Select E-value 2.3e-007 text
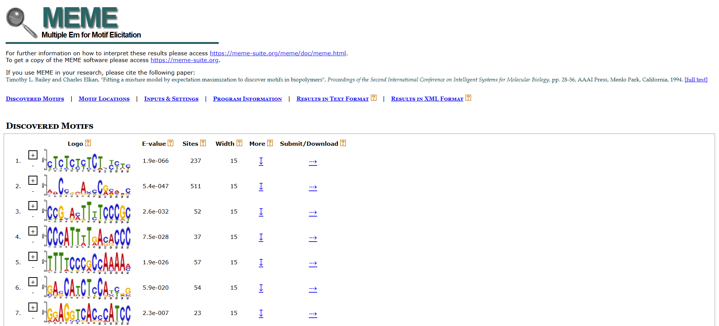719x326 pixels. point(156,313)
